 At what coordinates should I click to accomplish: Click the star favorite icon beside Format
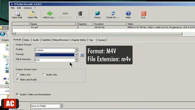click(82, 55)
